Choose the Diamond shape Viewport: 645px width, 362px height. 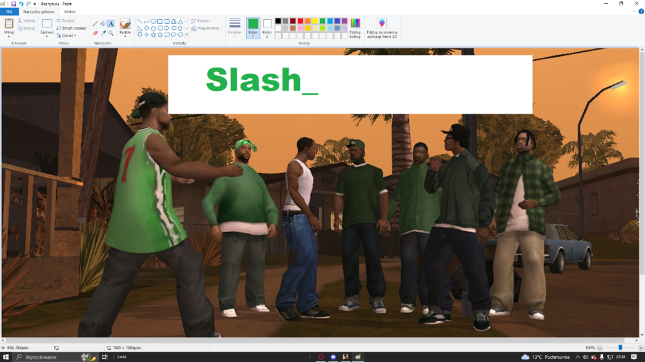coord(146,28)
